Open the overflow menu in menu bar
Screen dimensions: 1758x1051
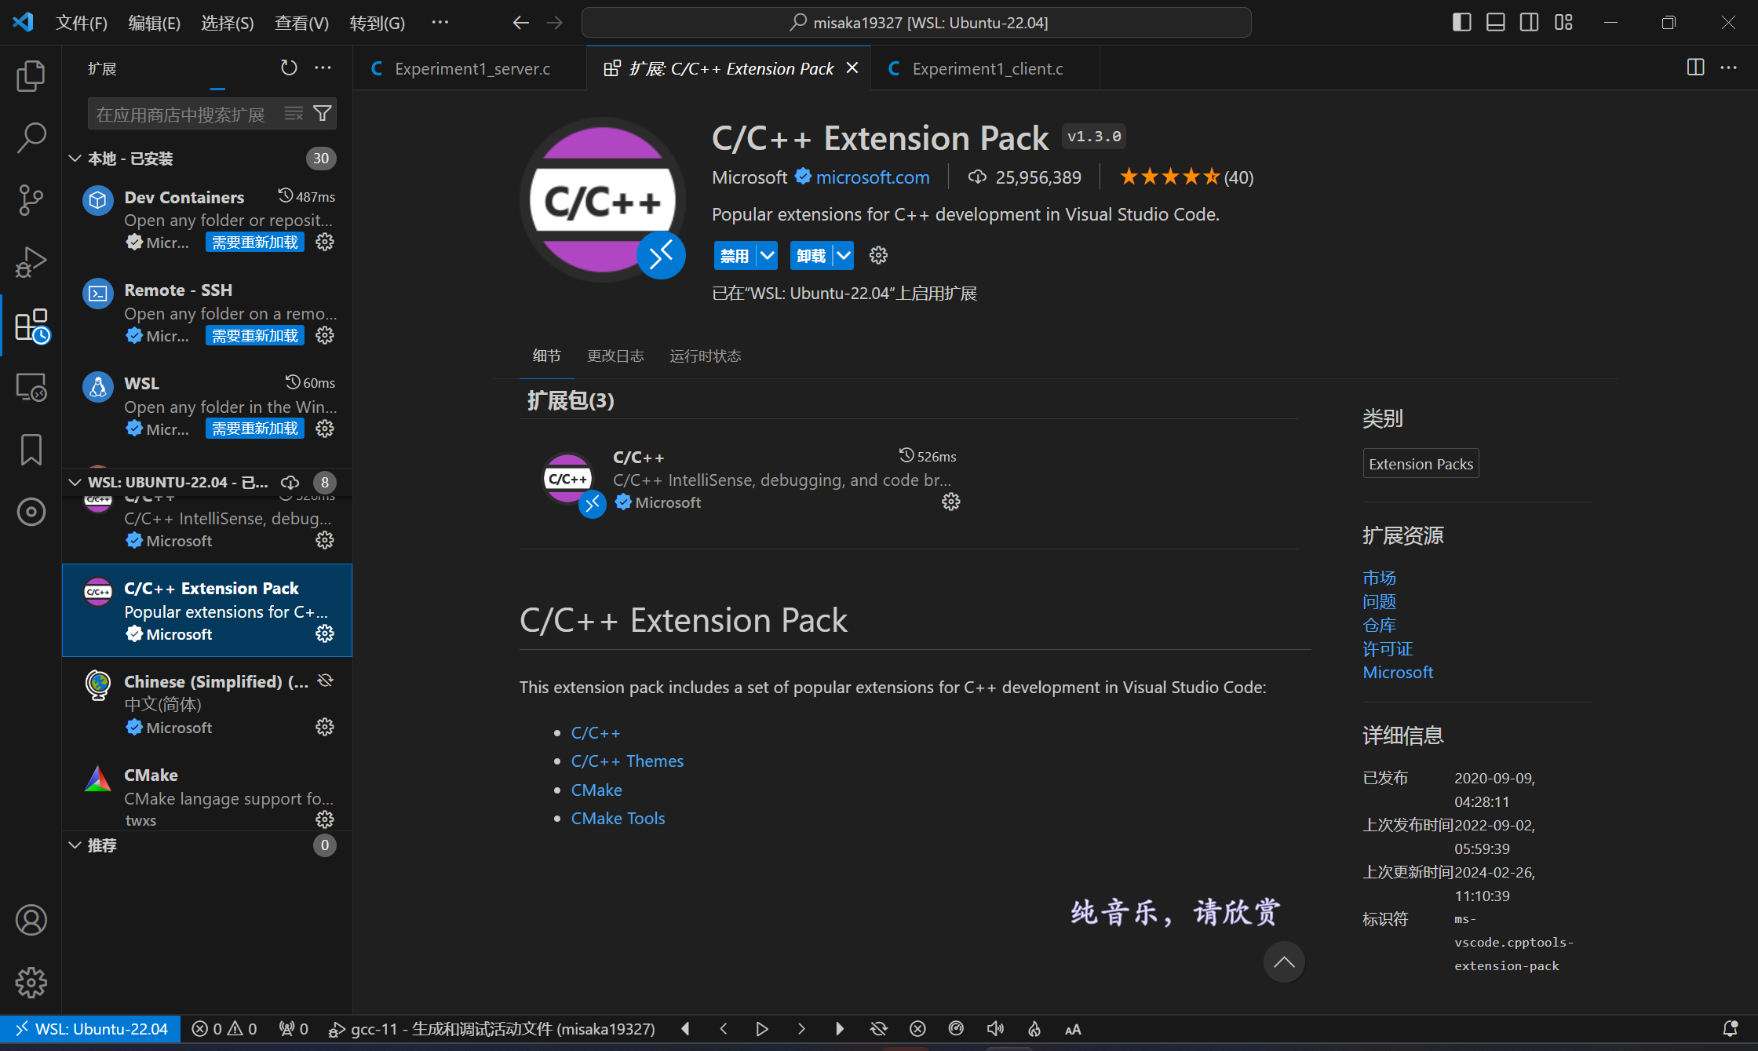tap(439, 23)
